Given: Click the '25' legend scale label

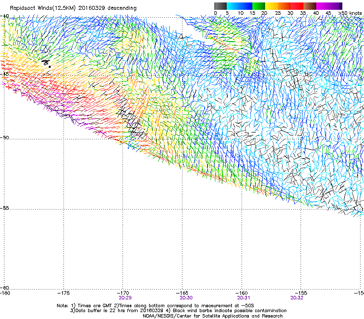Looking at the screenshot, I should 278,13.
